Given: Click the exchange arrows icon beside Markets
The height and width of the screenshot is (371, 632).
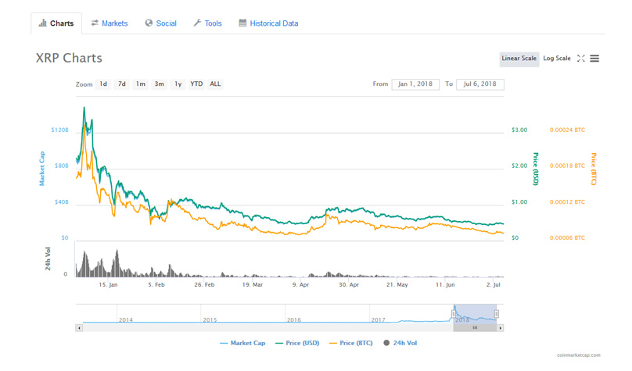Looking at the screenshot, I should pos(95,23).
